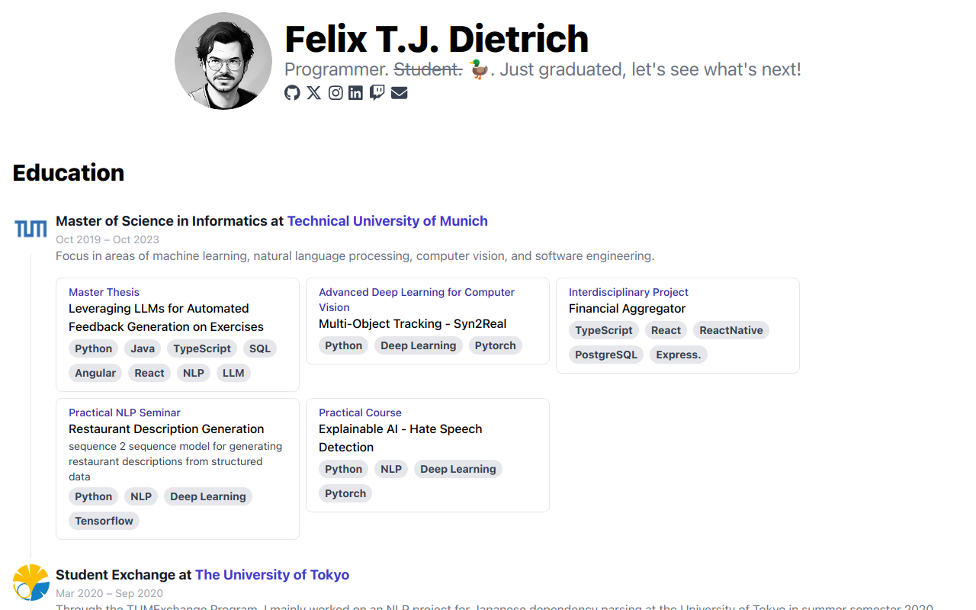Visit the LinkedIn profile icon
Viewport: 976px width, 610px height.
(355, 92)
